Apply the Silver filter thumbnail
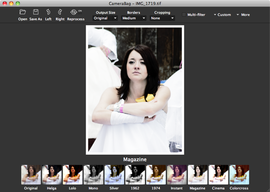The width and height of the screenshot is (270, 192). (114, 175)
